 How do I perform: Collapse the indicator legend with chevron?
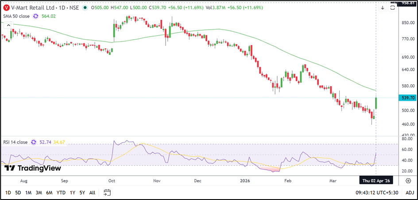8,26
